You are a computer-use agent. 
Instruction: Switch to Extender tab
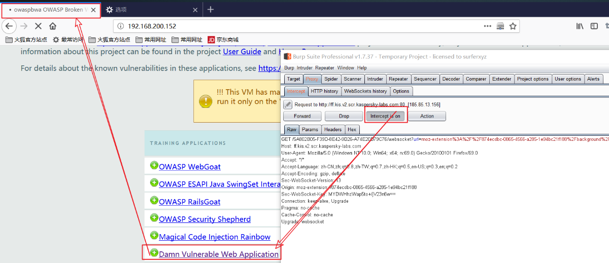(502, 79)
